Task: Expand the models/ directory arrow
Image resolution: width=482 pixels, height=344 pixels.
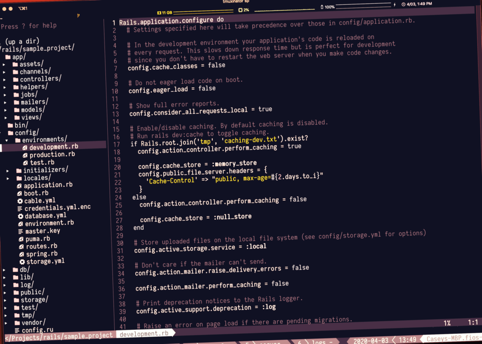Action: [x=6, y=110]
